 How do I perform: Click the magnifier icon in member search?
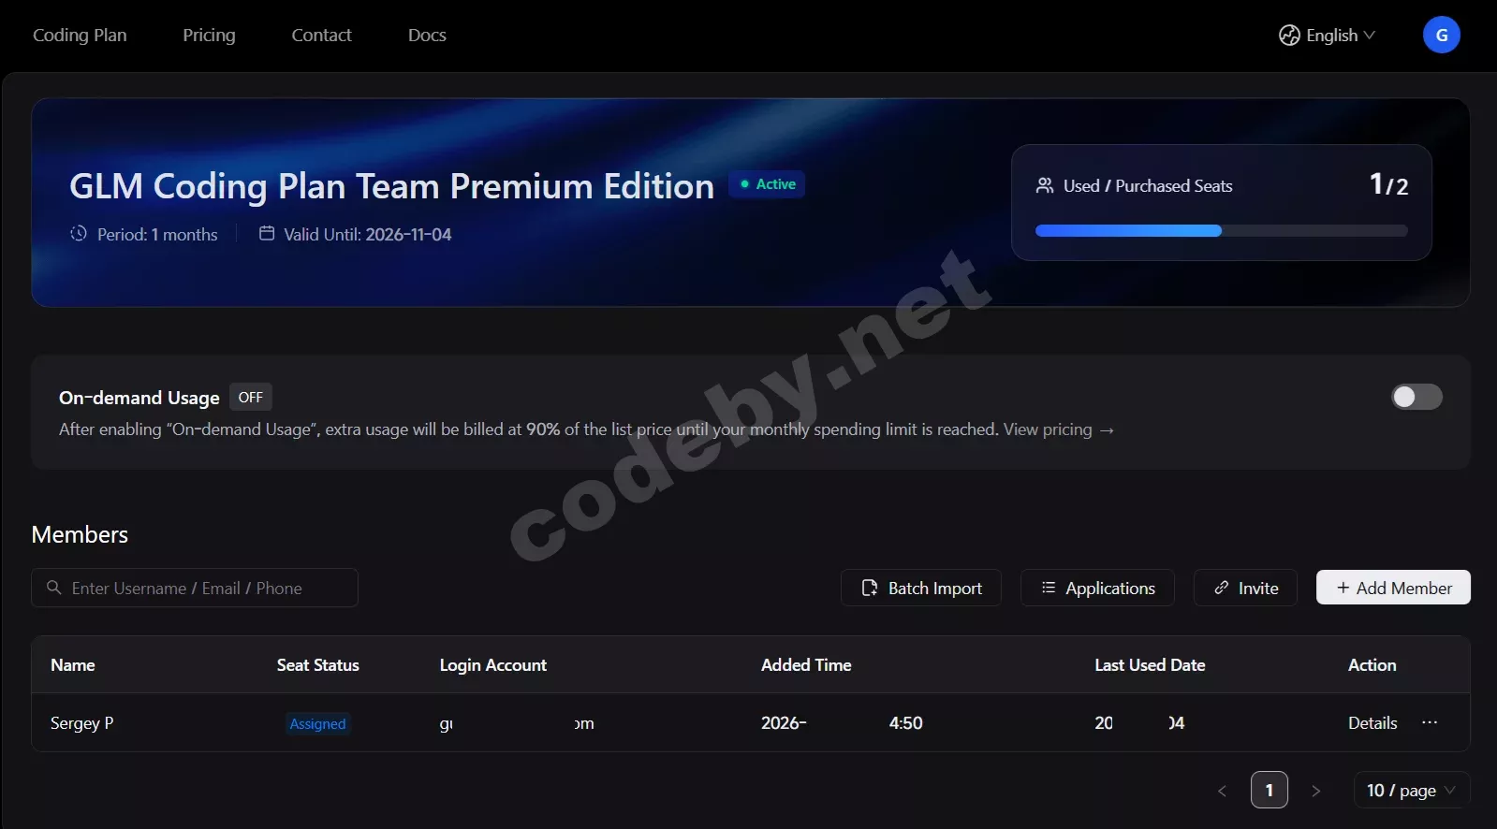(x=53, y=588)
